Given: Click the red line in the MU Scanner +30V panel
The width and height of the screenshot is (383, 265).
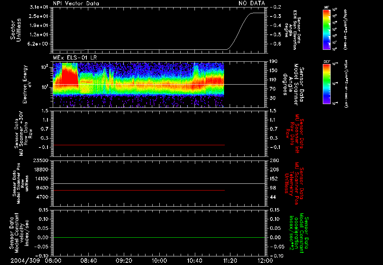Looking at the screenshot, I should click(x=139, y=145).
